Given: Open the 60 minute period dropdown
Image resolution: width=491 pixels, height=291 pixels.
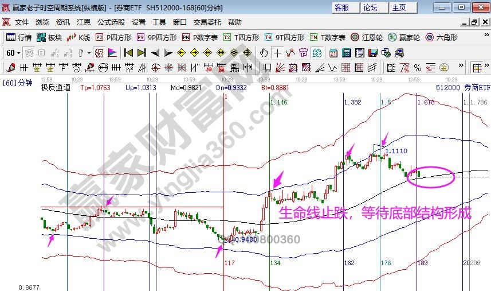Looking at the screenshot, I should pos(13,53).
